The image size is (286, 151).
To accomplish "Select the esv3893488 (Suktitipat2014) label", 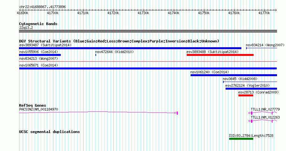I will coord(212,52).
